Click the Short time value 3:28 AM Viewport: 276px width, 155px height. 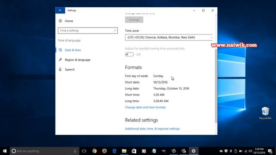point(159,95)
